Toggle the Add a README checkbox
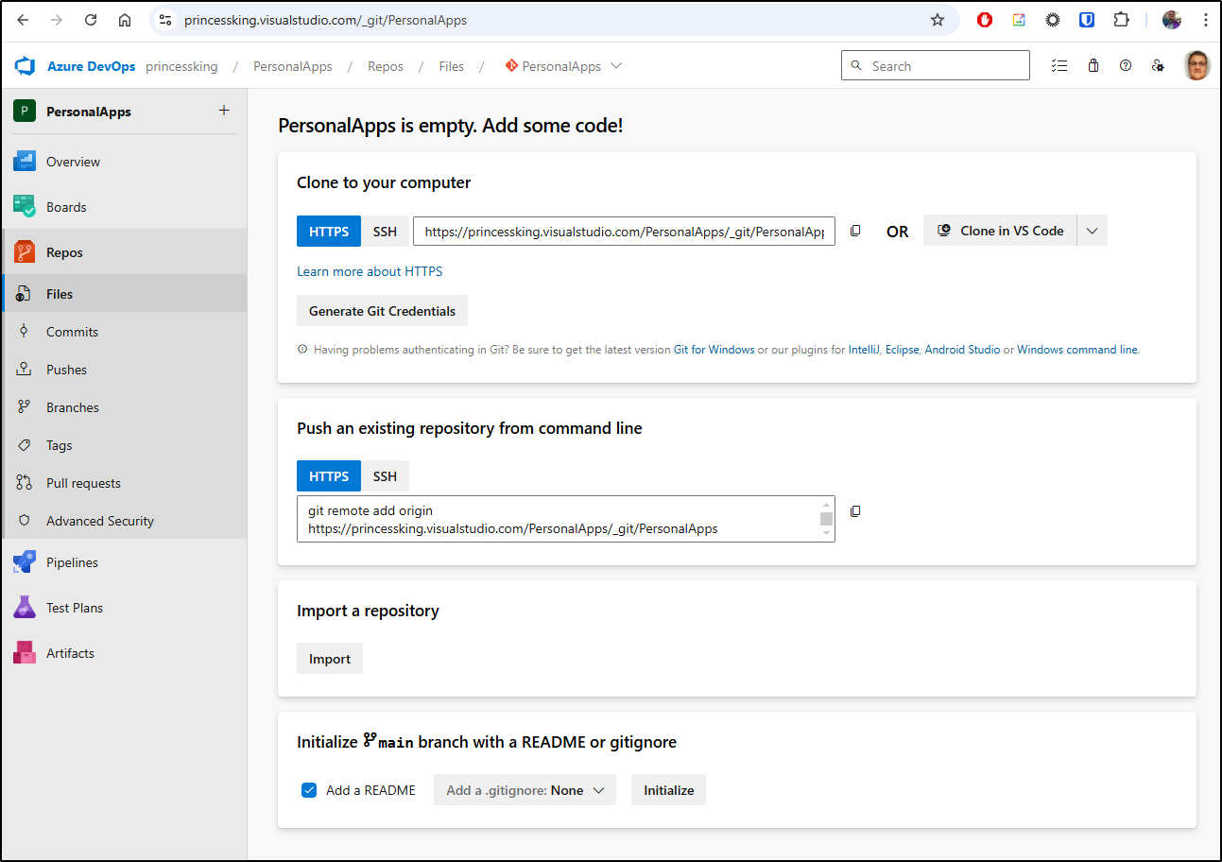 309,790
